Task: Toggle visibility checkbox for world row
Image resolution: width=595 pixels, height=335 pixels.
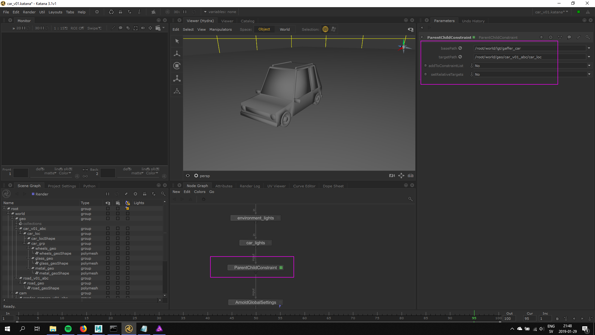Action: 108,213
